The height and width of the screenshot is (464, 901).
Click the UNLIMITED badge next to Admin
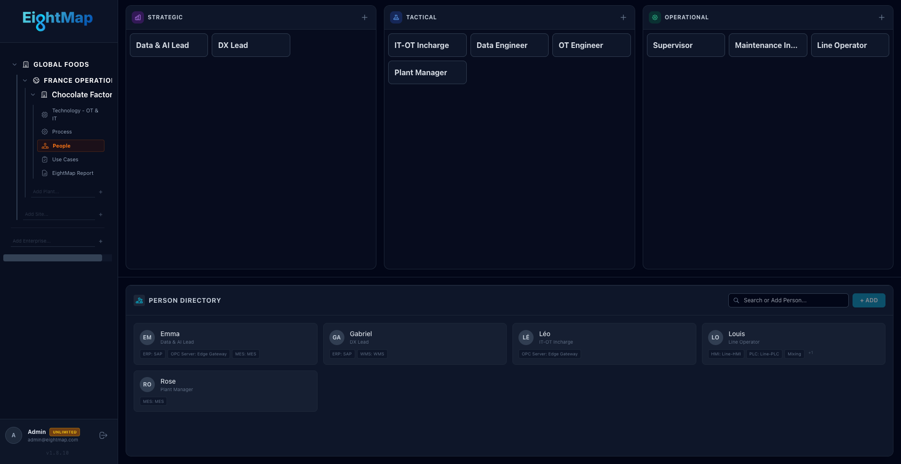[64, 432]
